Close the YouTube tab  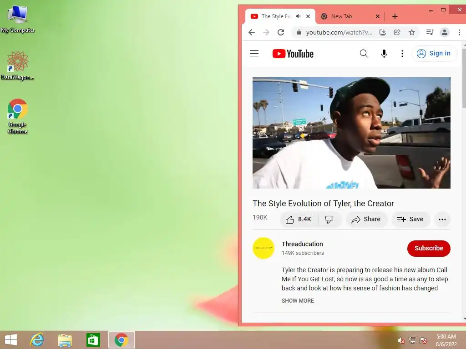coord(308,16)
